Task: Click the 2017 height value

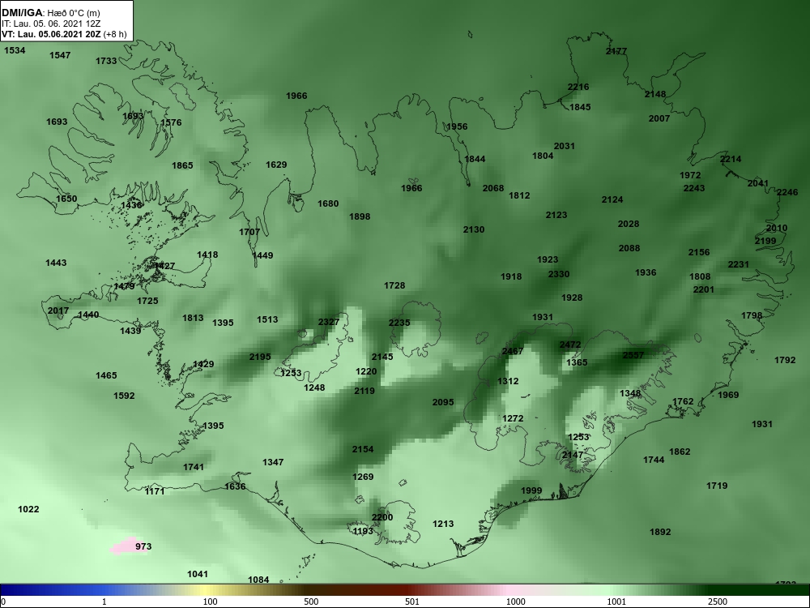Action: coord(58,310)
